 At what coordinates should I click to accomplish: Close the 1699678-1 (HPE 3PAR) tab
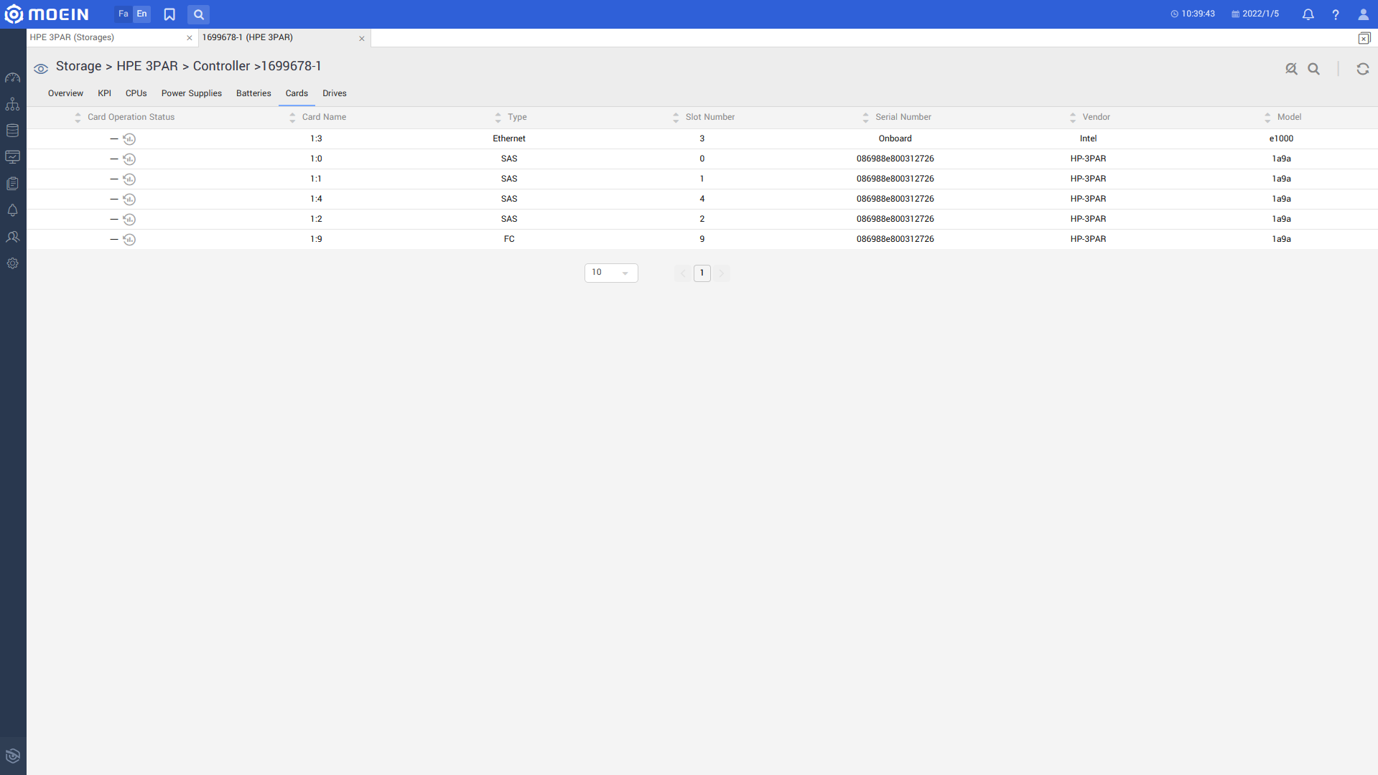tap(362, 39)
